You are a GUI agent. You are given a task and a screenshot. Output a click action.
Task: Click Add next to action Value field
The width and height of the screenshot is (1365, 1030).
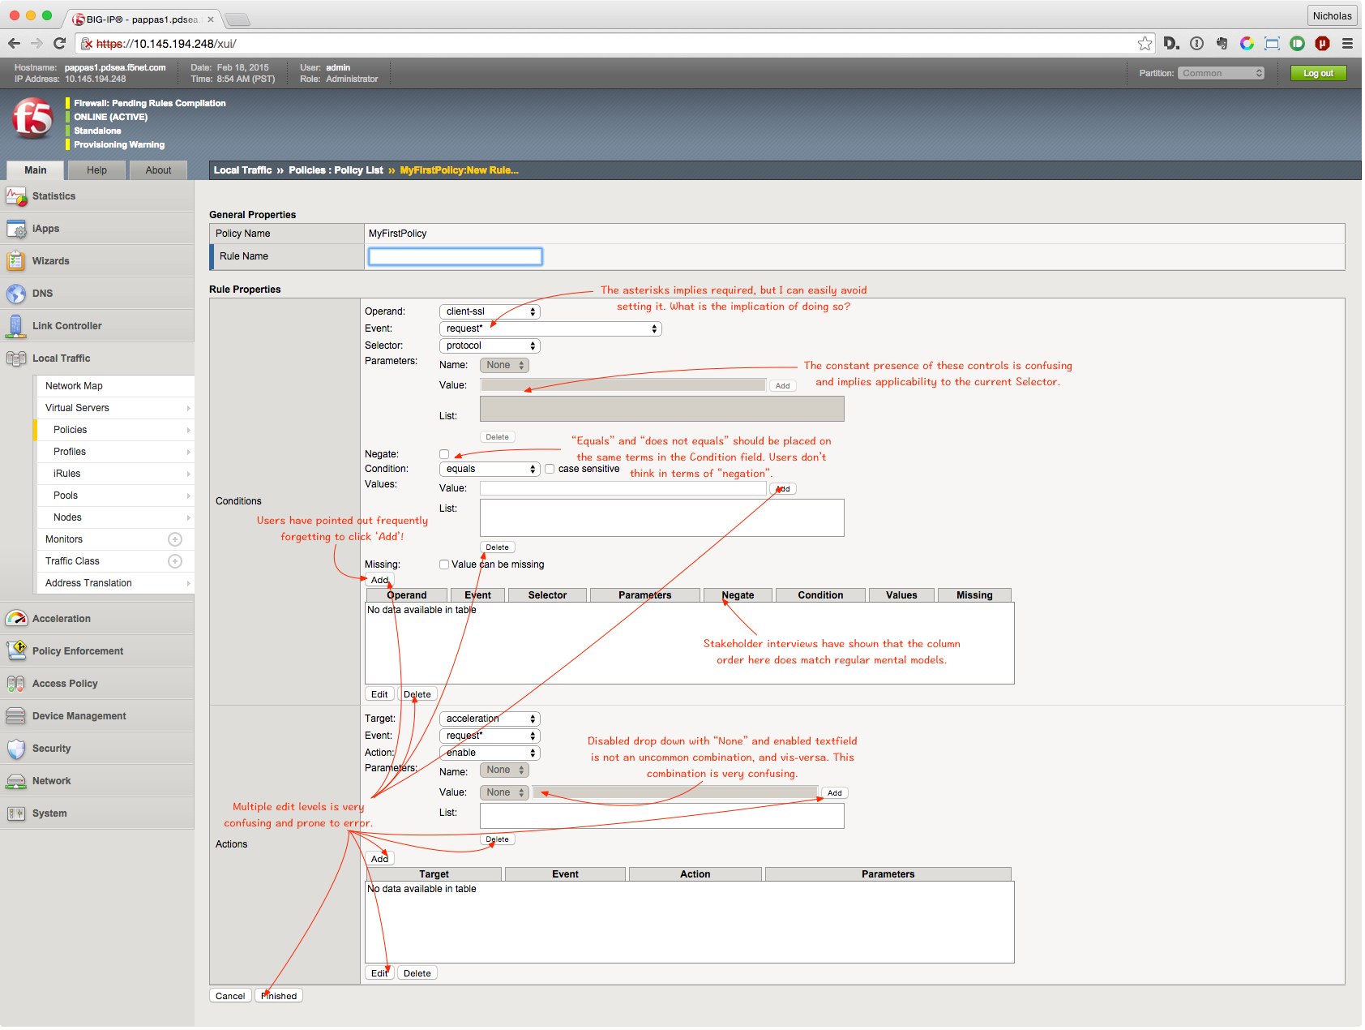pos(835,793)
